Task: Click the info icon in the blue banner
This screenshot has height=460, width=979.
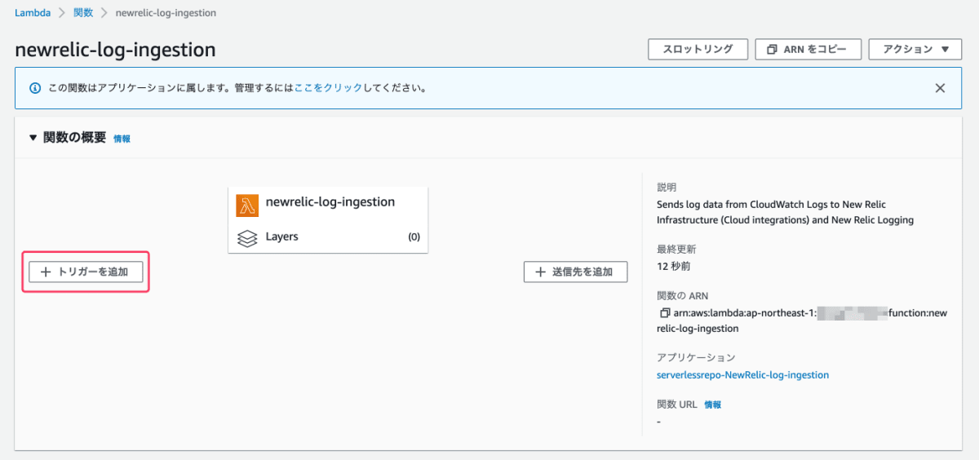Action: coord(35,88)
